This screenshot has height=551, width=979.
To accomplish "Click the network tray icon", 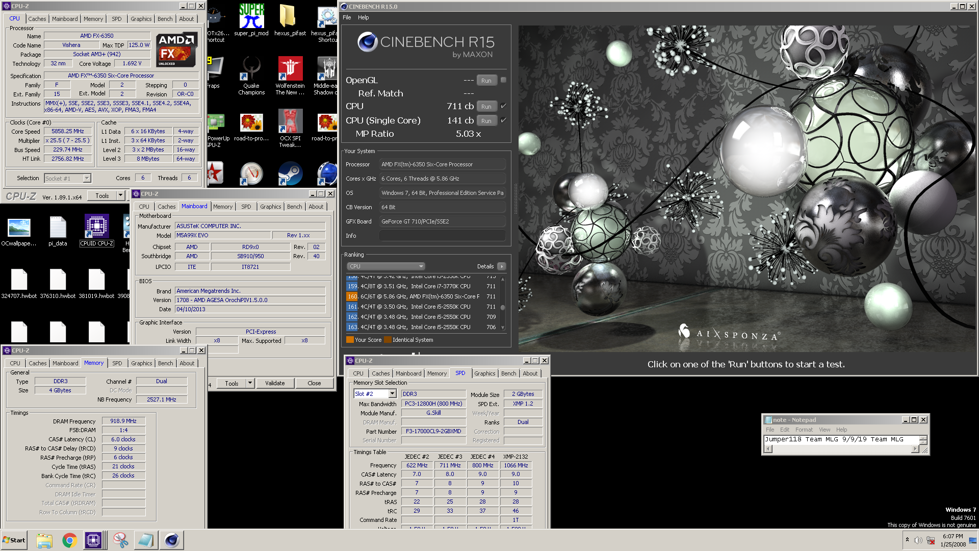I will 931,540.
